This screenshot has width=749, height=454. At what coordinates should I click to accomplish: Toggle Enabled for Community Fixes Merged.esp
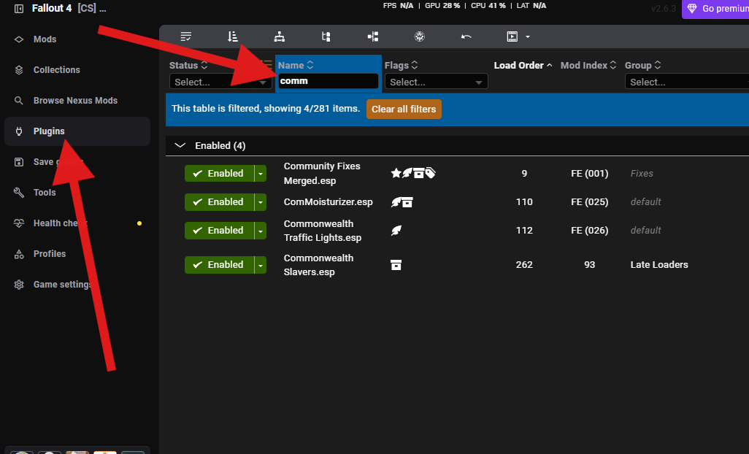click(220, 173)
